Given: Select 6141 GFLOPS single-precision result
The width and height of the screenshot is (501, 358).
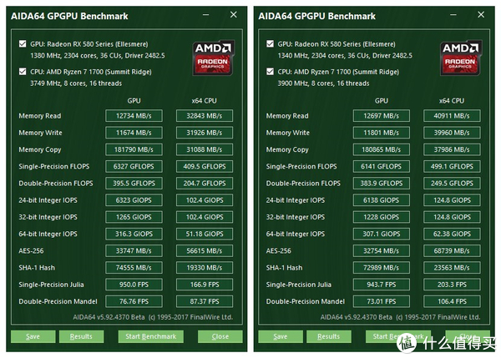Looking at the screenshot, I should click(x=382, y=166).
